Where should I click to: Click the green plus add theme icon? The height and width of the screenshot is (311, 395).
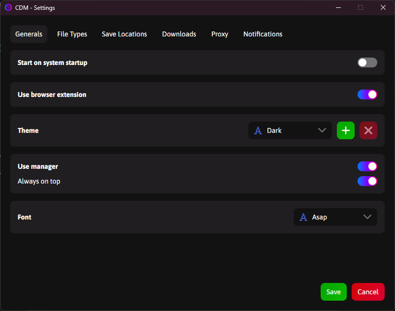coord(345,130)
